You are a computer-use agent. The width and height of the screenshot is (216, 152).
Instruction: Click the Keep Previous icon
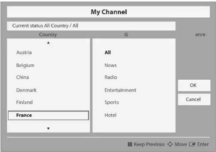tap(130, 145)
